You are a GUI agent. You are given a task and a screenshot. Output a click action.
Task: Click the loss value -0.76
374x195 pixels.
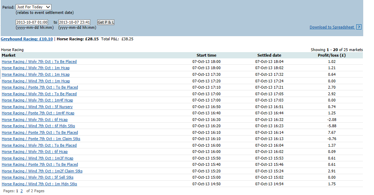coord(332,139)
